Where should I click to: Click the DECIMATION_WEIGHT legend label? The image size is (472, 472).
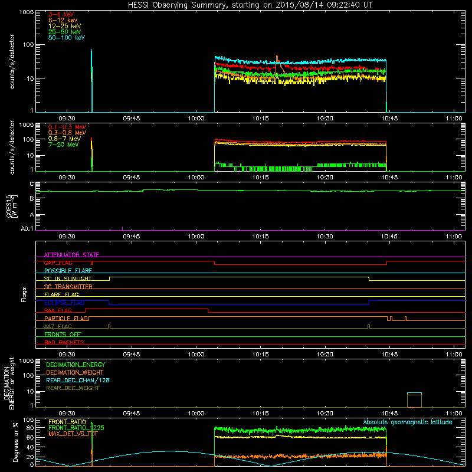point(75,372)
